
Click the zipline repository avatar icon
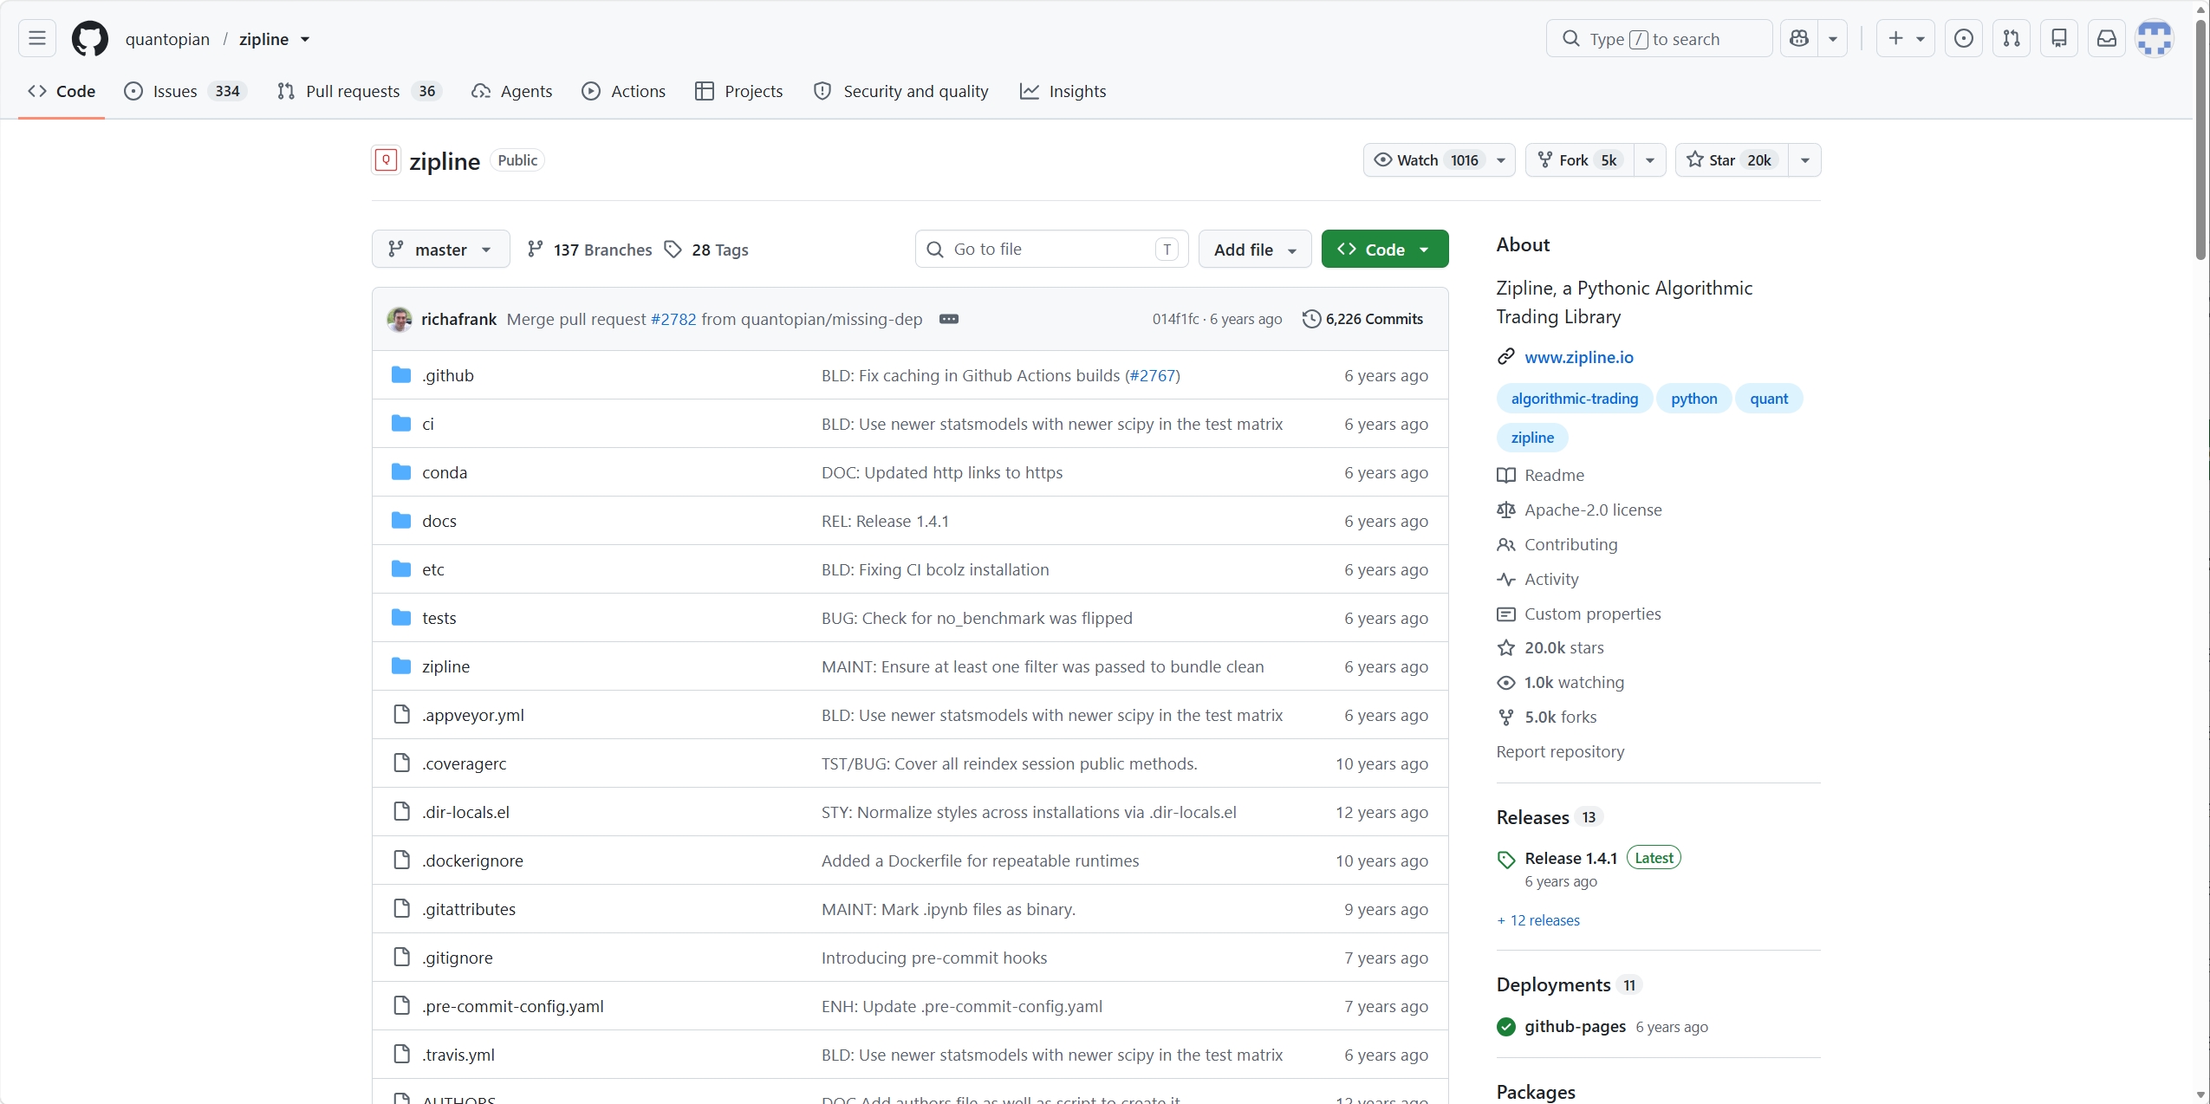coord(386,160)
